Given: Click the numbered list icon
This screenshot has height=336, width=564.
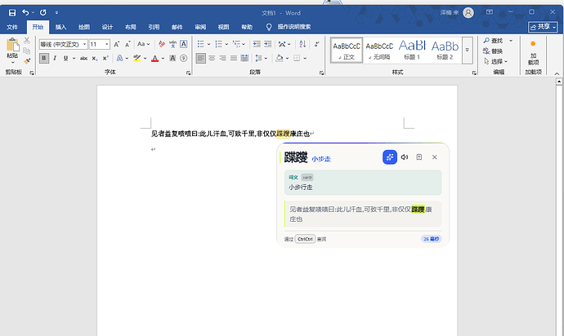Looking at the screenshot, I should pos(218,44).
